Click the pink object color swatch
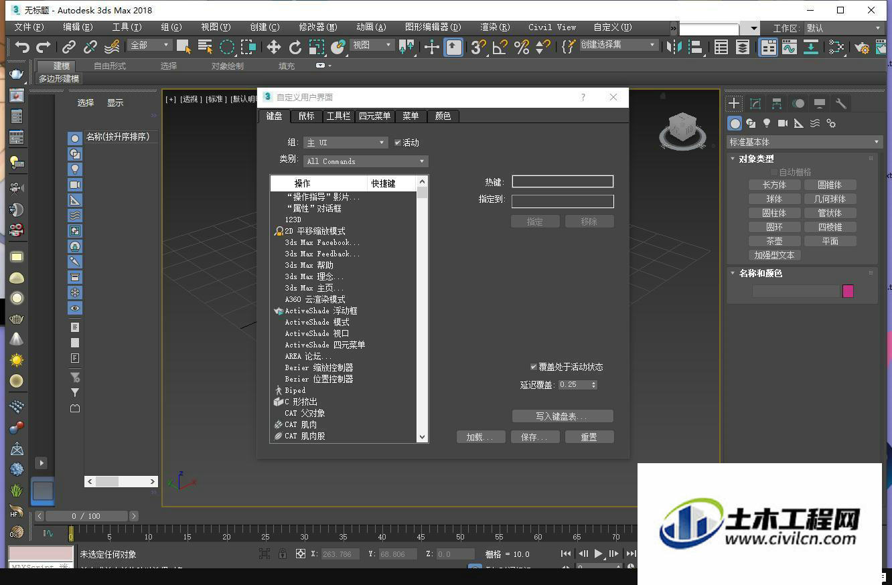Image resolution: width=892 pixels, height=585 pixels. point(848,291)
